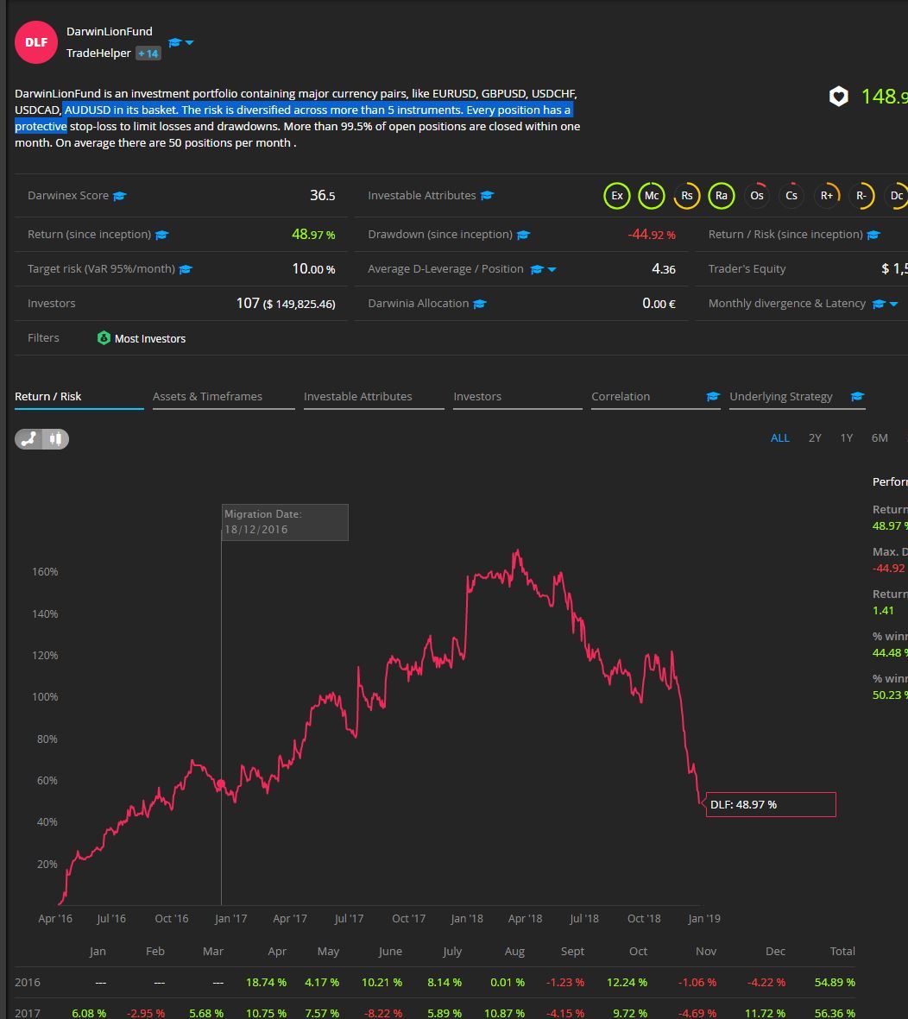908x1019 pixels.
Task: Switch chart to line view
Action: pos(28,439)
